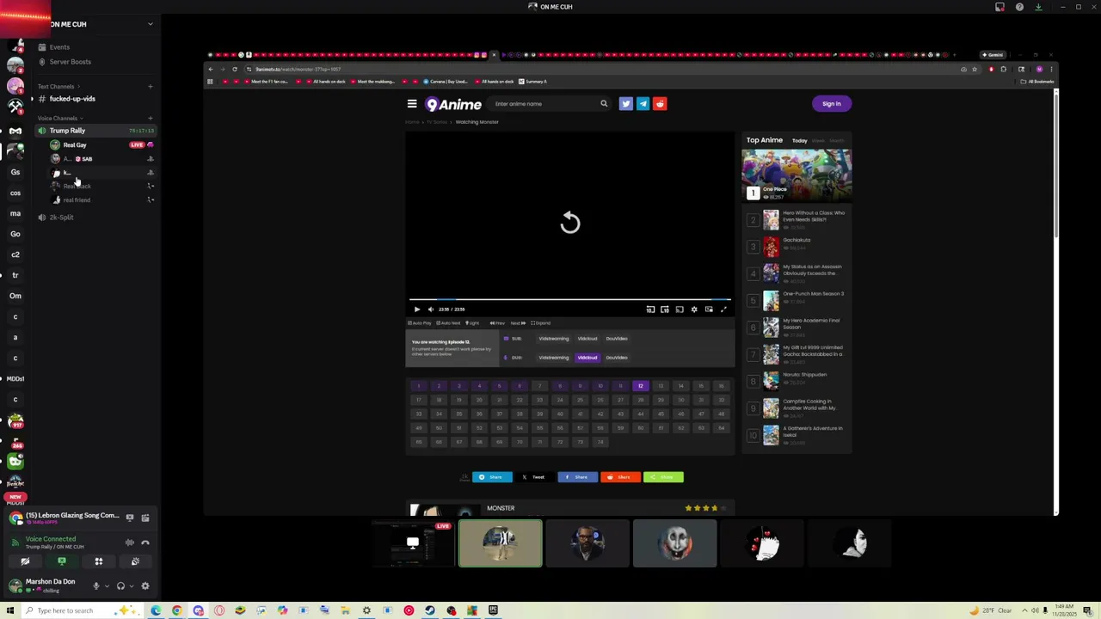Toggle the Auto Play checkbox
The width and height of the screenshot is (1101, 619).
tap(421, 323)
